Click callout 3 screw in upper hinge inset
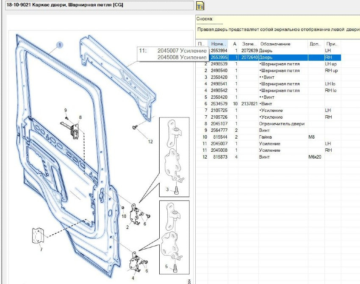The height and width of the screenshot is (284, 360). click(167, 189)
